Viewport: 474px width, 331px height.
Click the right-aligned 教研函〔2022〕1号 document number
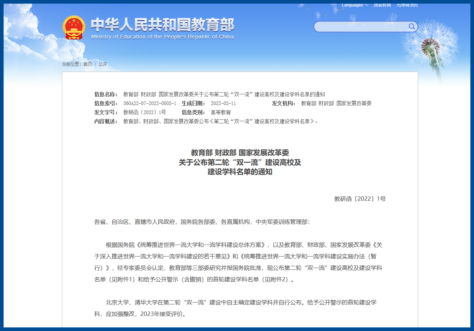[360, 199]
